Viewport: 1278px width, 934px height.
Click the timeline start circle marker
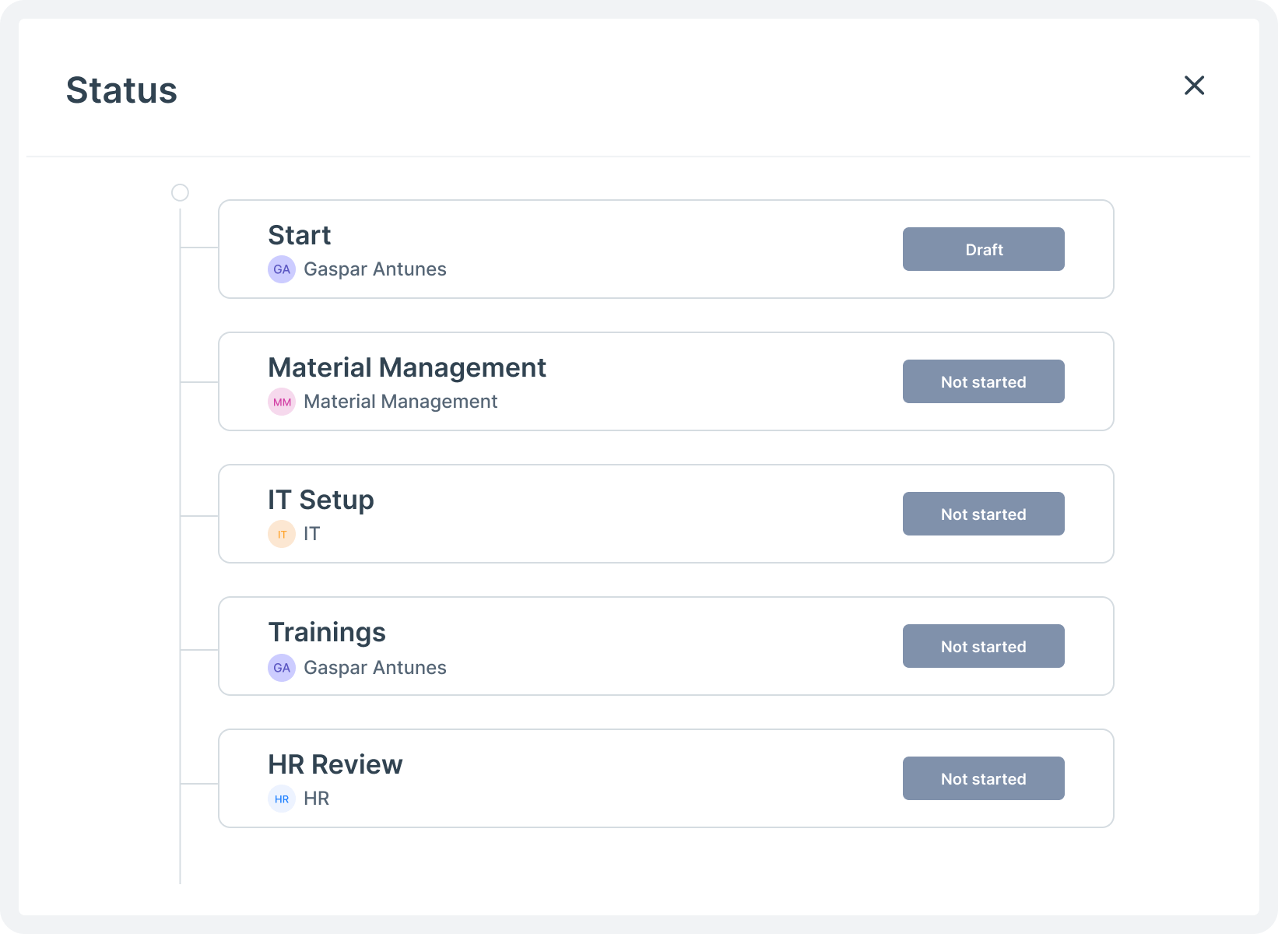point(180,192)
